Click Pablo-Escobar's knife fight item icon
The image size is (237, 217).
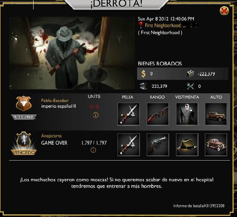click(x=129, y=114)
